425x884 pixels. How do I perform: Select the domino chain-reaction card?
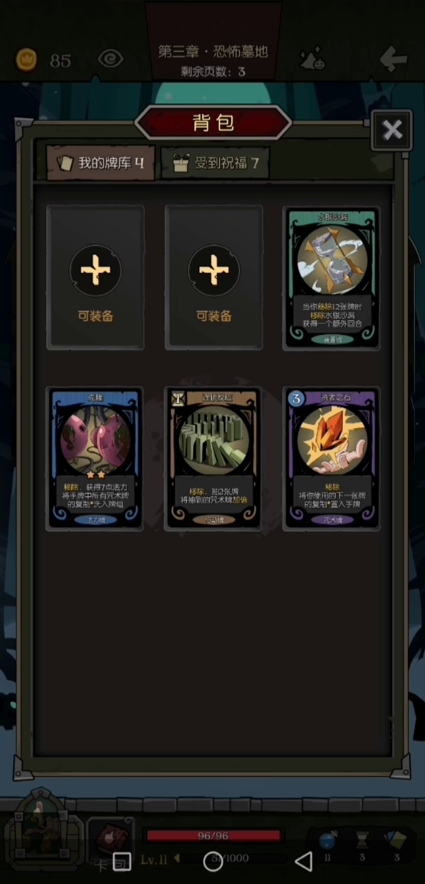[214, 459]
